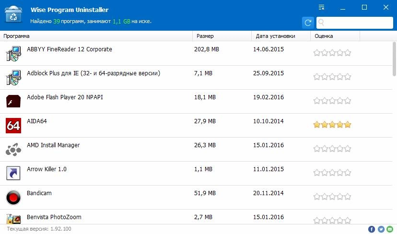
Task: Click install date 19.02.2016
Action: click(x=269, y=97)
